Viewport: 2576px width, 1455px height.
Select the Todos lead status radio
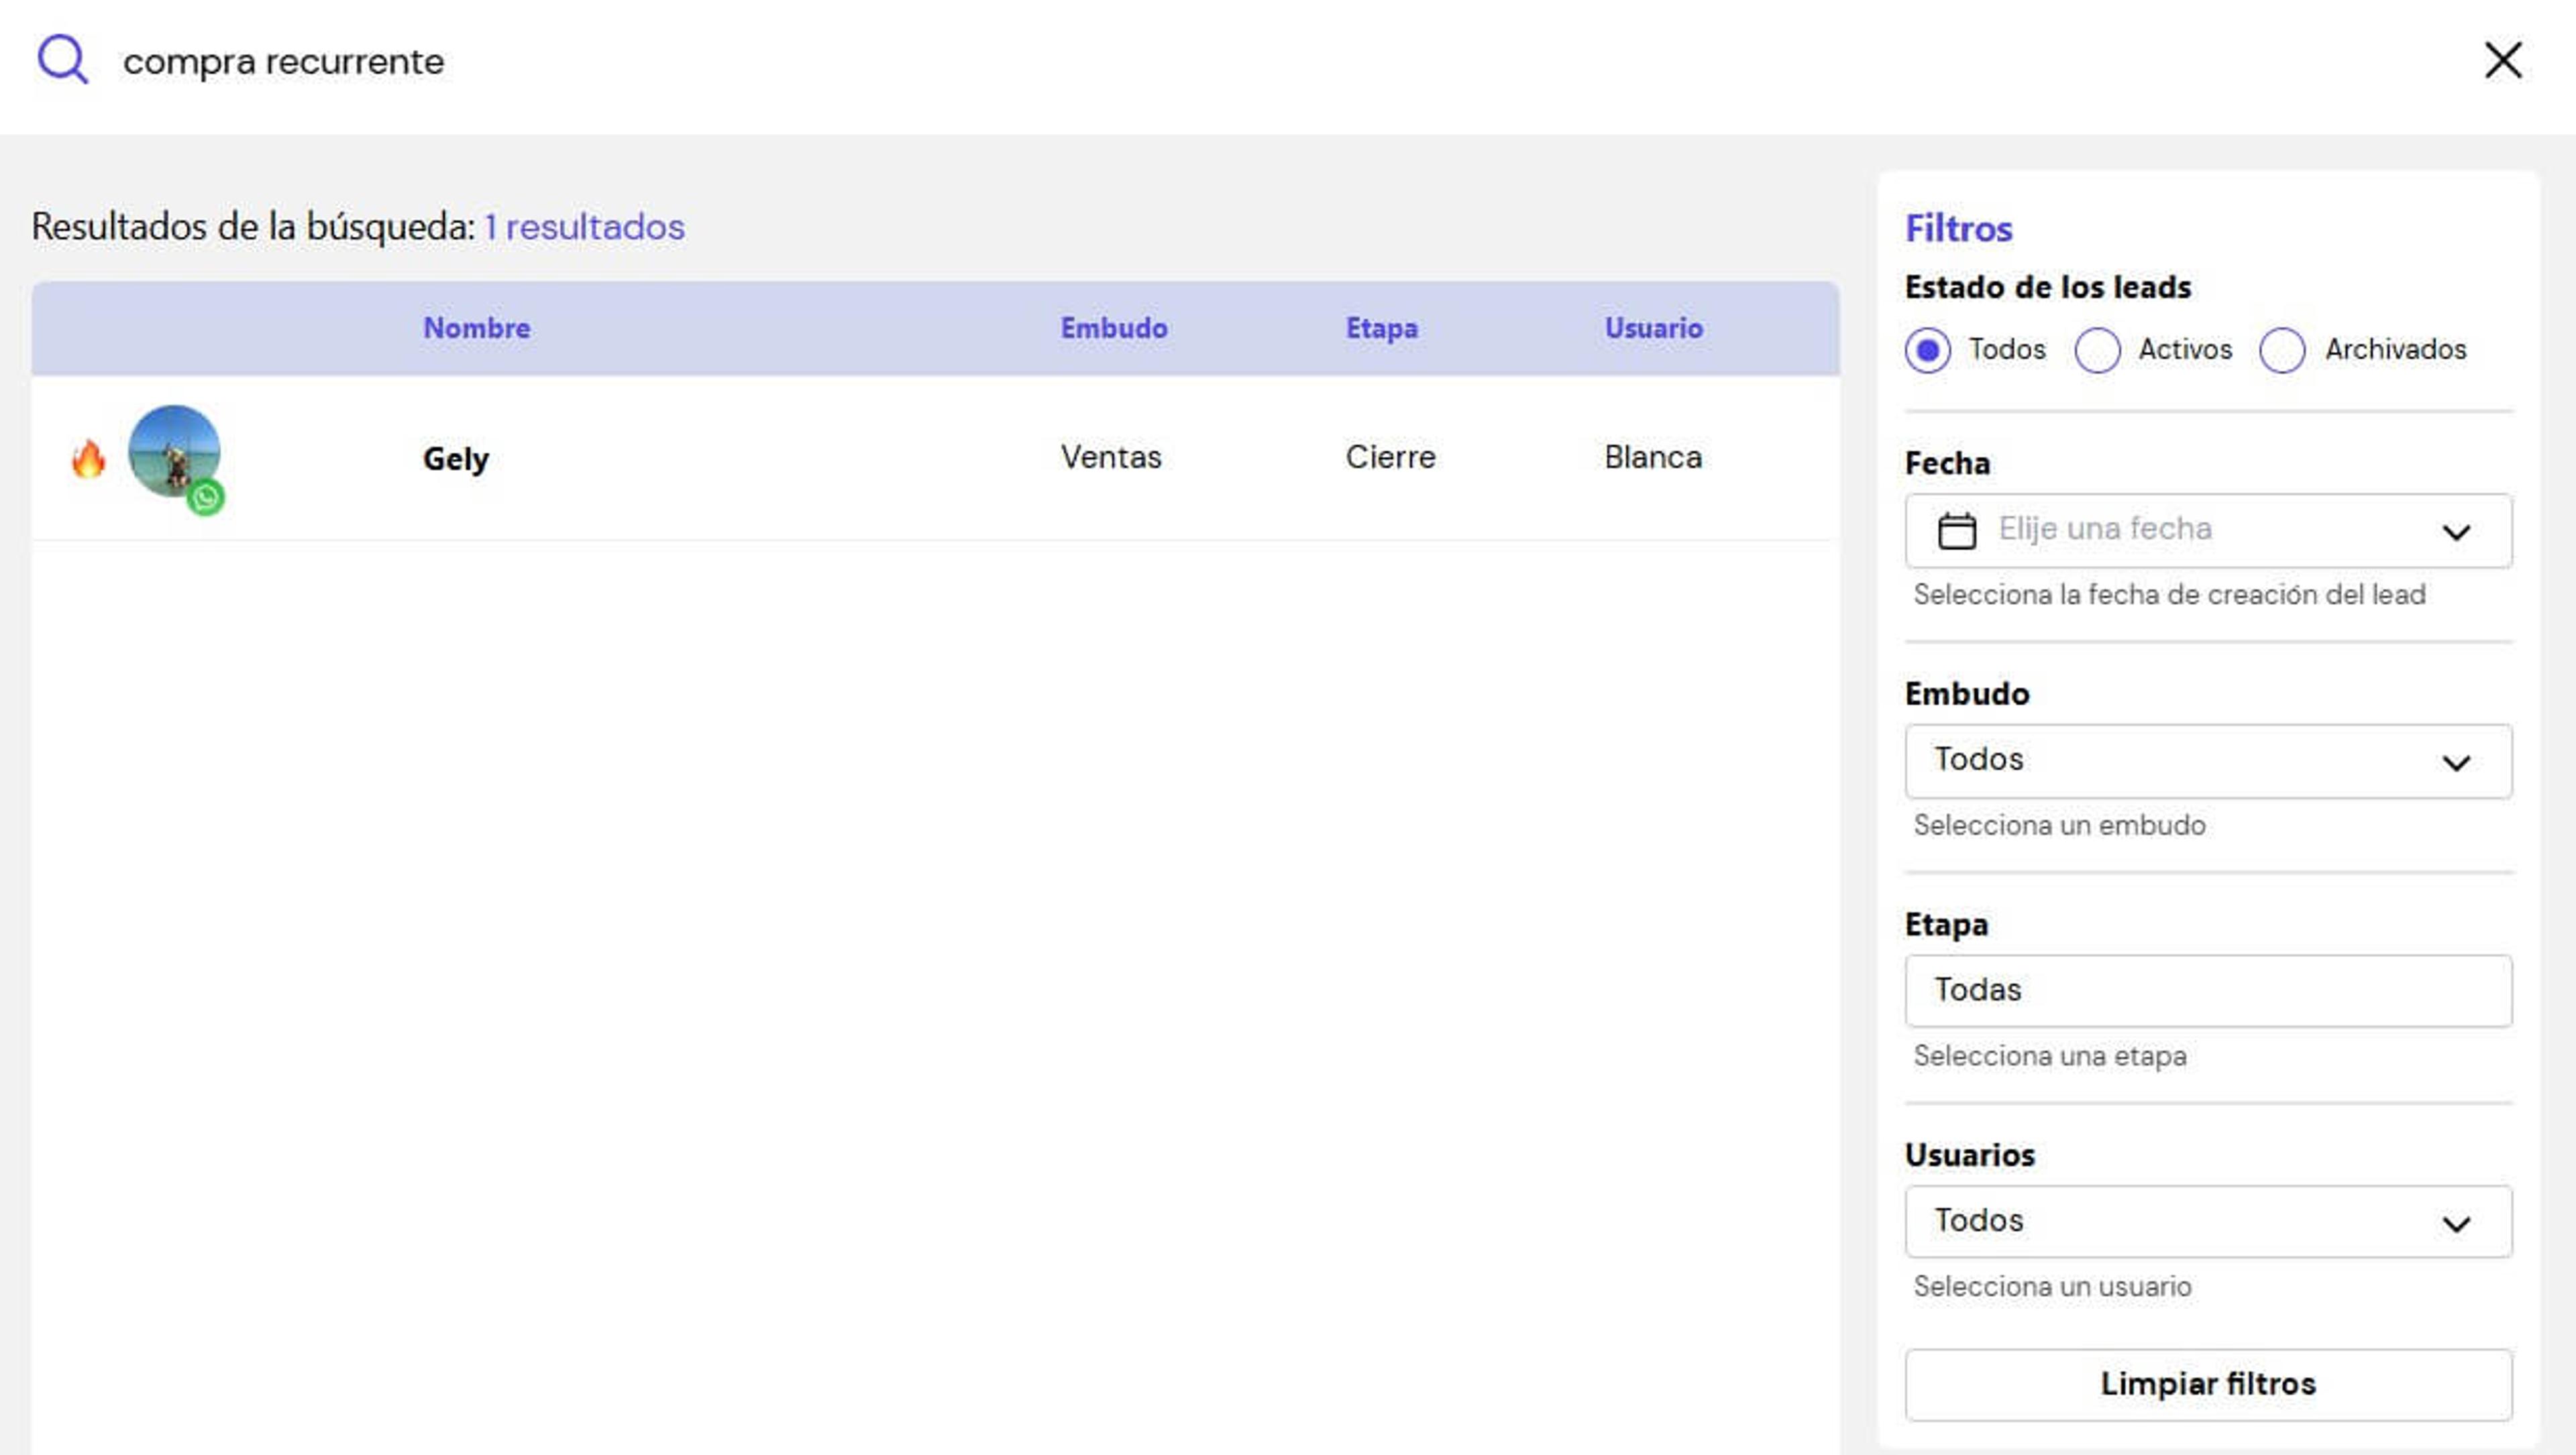click(x=1927, y=351)
